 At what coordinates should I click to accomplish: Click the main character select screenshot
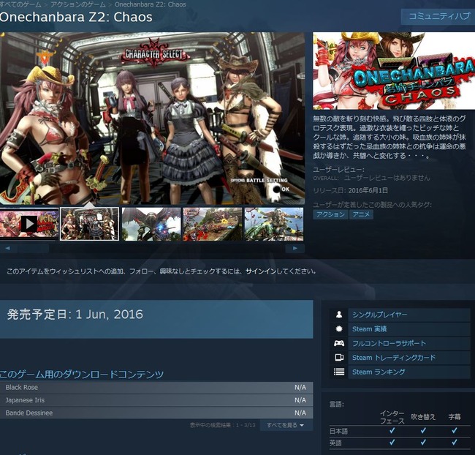click(x=153, y=119)
